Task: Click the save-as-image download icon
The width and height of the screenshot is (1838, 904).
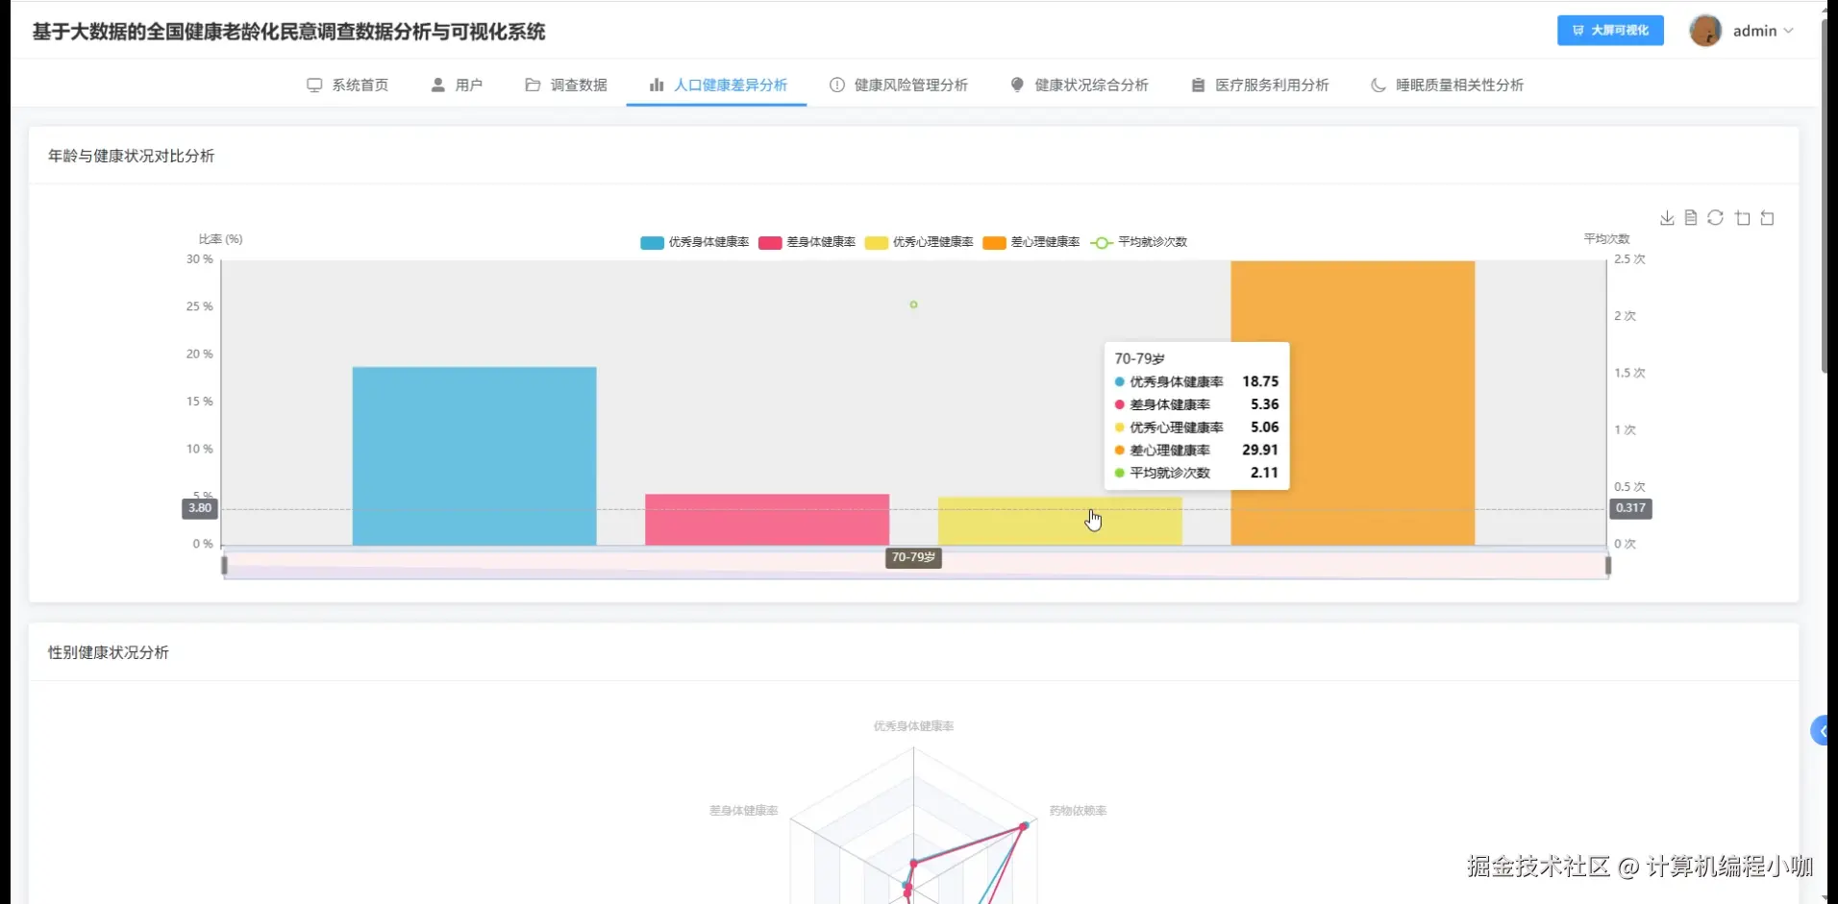Action: point(1667,218)
